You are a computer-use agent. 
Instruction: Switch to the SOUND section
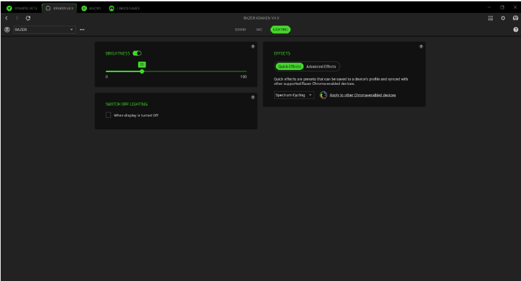(x=240, y=30)
